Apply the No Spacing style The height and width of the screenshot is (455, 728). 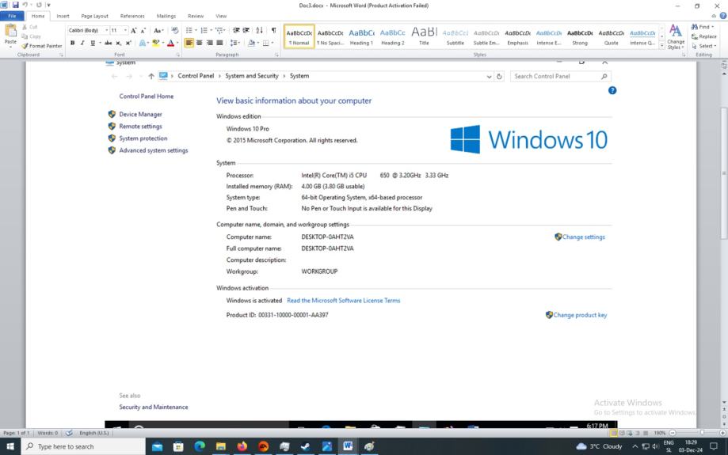pyautogui.click(x=330, y=36)
